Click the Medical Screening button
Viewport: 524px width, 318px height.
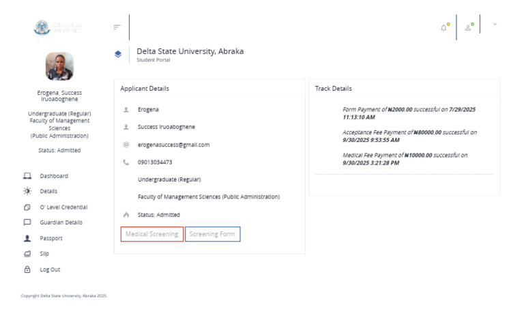pos(152,234)
